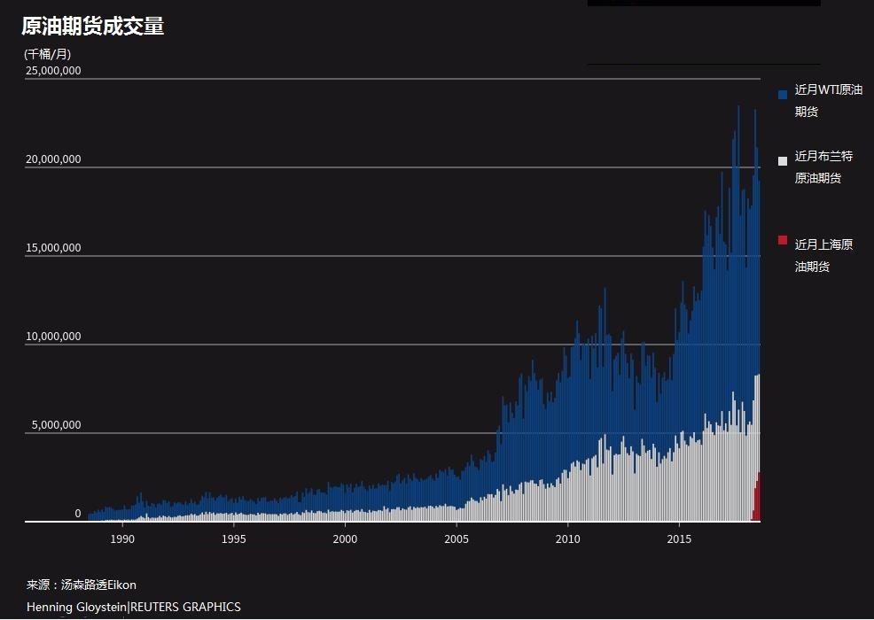The height and width of the screenshot is (620, 874).
Task: Select the 近月WTI原油期货 legend label
Action: point(827,100)
